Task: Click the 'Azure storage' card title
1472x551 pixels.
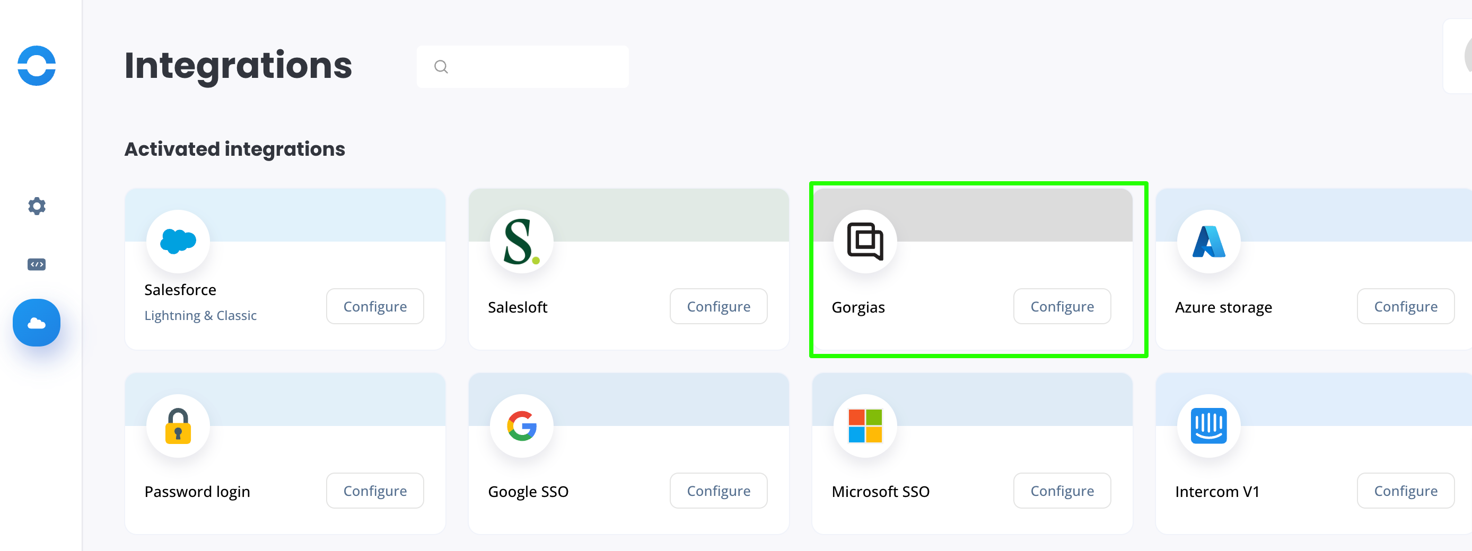Action: [1223, 308]
